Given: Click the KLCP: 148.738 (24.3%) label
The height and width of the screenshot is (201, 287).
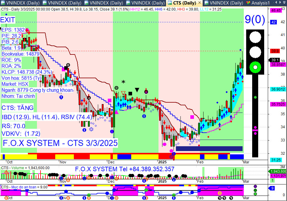Looking at the screenshot, I should [x=27, y=72].
